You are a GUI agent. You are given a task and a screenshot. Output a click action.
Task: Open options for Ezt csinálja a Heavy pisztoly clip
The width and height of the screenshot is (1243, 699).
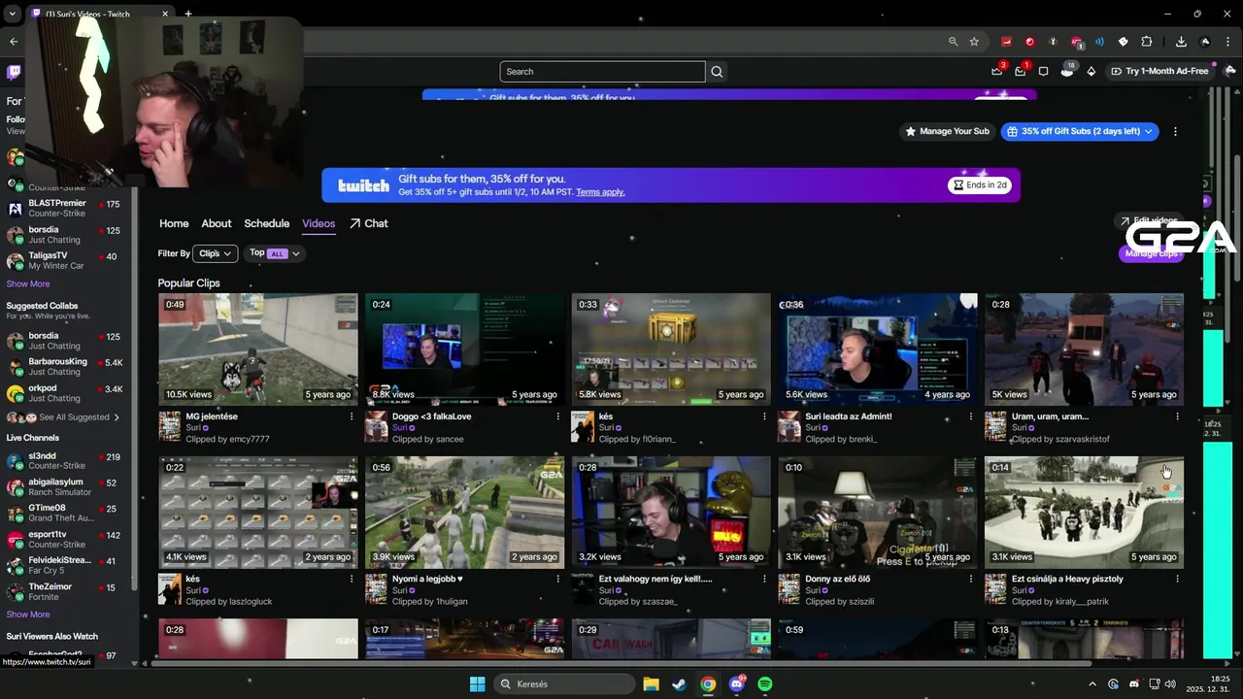tap(1177, 579)
